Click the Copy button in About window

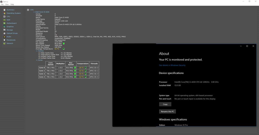165,104
